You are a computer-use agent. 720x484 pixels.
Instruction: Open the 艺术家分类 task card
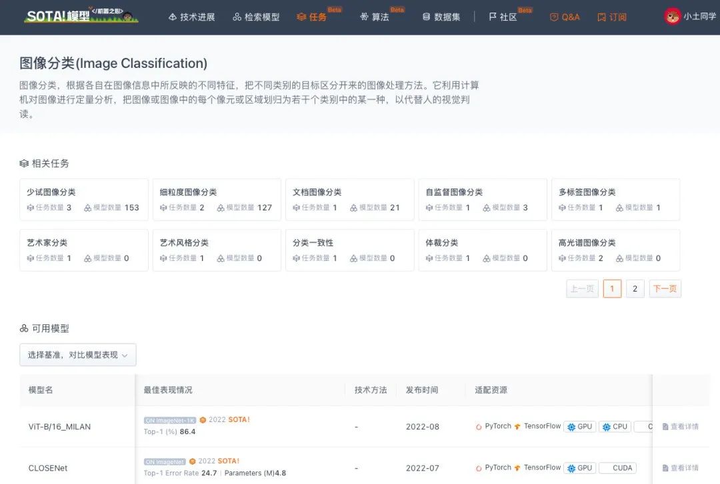coord(84,250)
